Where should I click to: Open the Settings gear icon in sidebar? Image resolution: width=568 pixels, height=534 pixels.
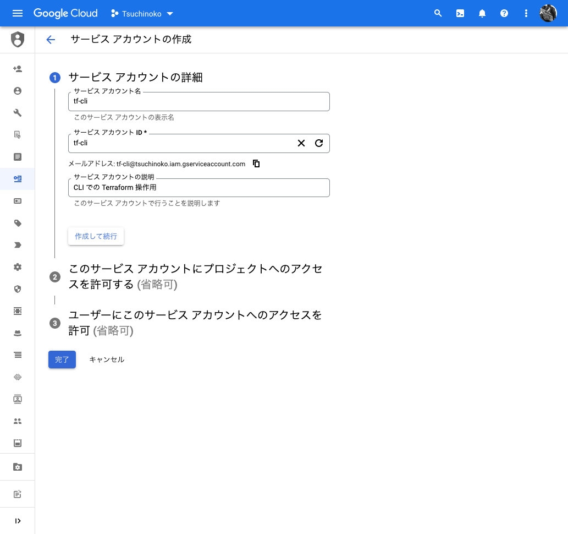tap(18, 267)
